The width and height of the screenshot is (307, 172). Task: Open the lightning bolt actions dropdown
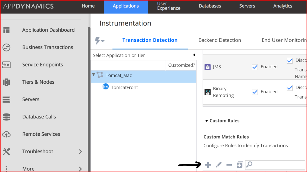point(100,41)
